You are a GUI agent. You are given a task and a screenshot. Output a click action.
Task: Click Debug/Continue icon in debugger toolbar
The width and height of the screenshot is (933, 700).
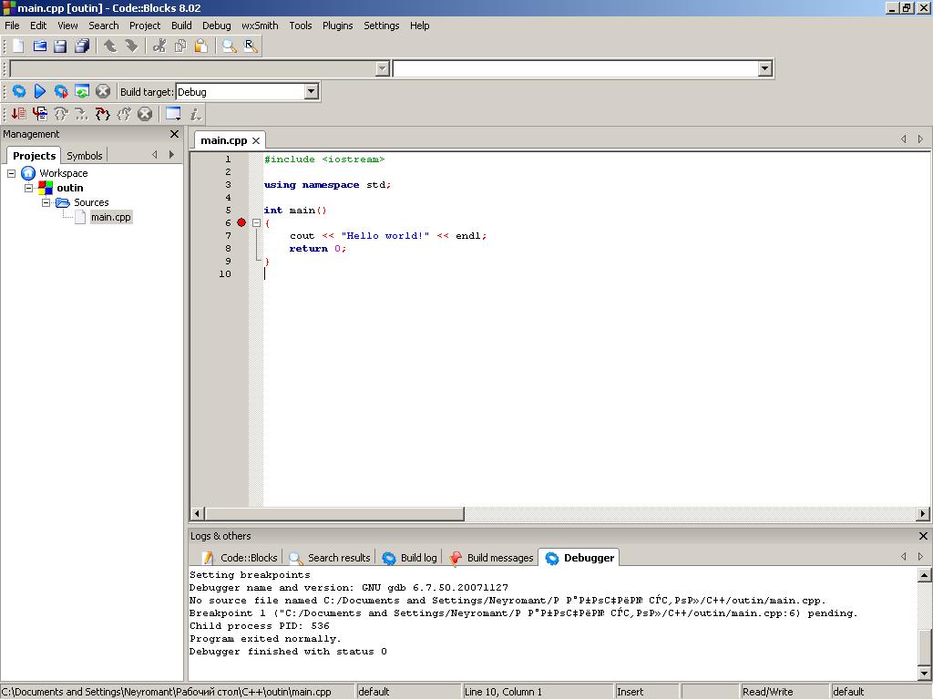click(18, 114)
